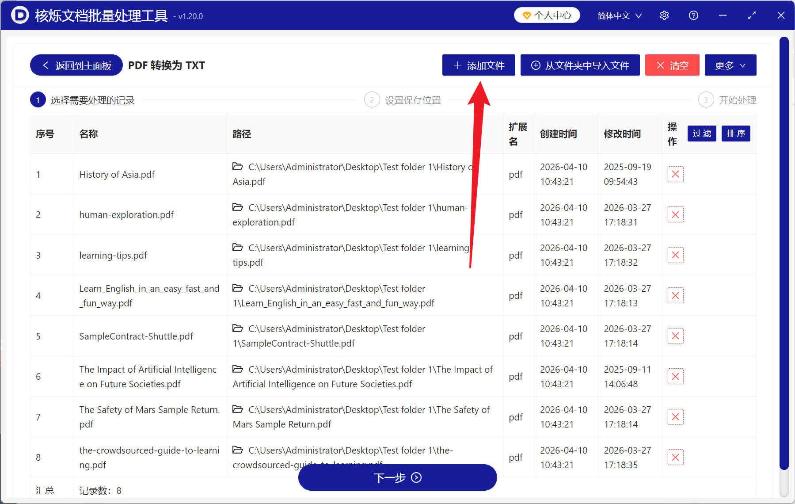Click the crown icon inside 个人中心

pyautogui.click(x=526, y=15)
